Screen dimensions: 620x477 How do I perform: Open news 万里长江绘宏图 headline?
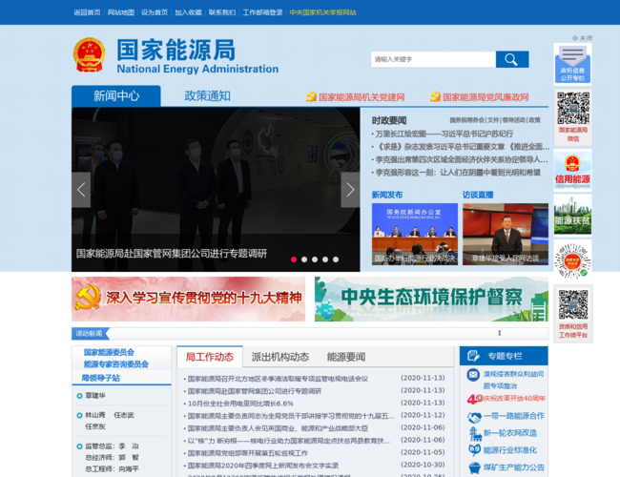click(444, 134)
